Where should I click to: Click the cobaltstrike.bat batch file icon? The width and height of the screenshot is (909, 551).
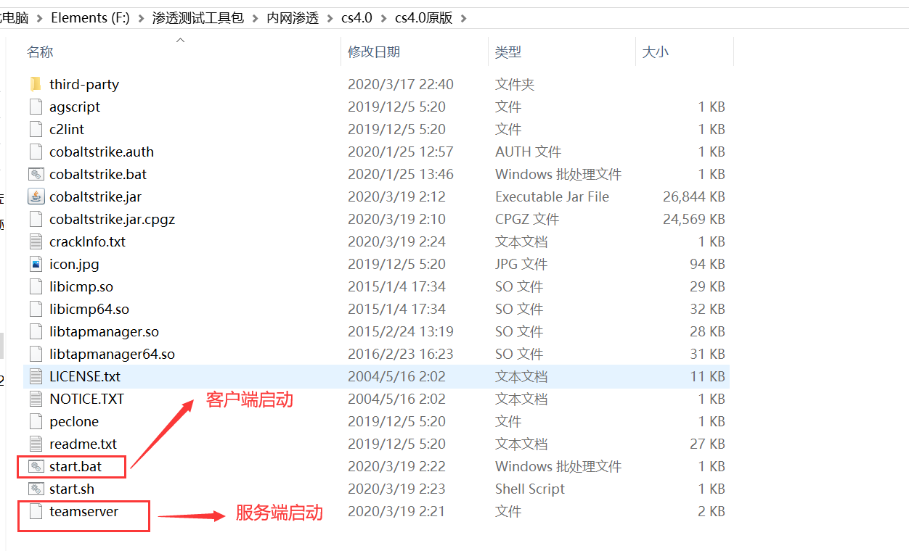(x=36, y=174)
